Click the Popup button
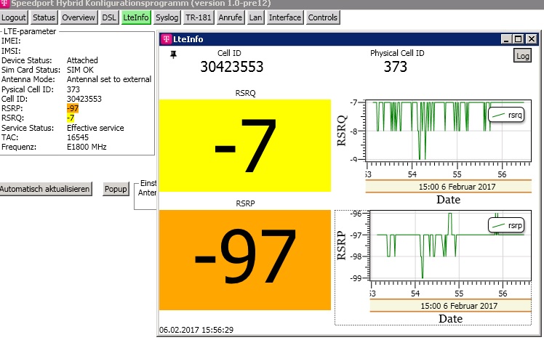The height and width of the screenshot is (340, 544). click(x=116, y=189)
